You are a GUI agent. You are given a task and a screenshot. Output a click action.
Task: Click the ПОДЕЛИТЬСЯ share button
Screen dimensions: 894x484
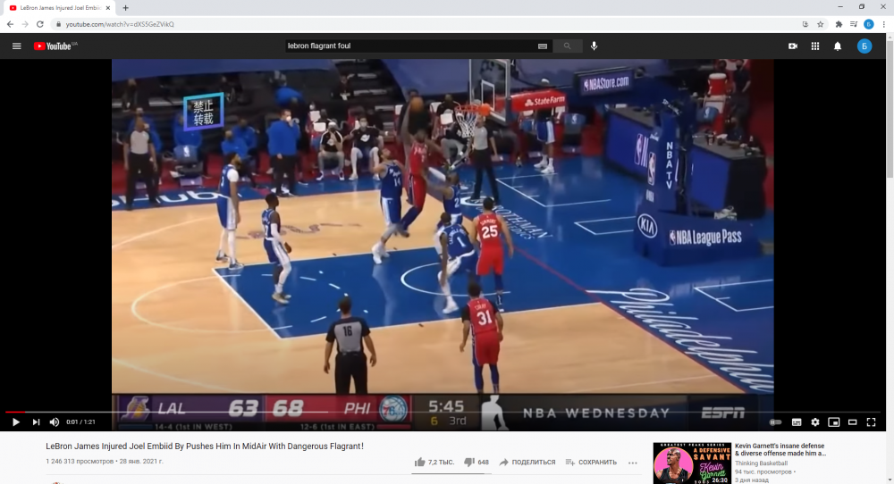tap(527, 462)
